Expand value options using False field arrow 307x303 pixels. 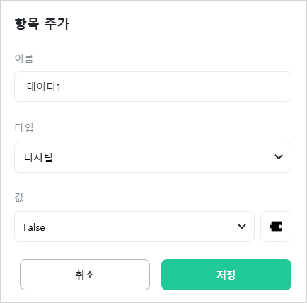pos(242,227)
